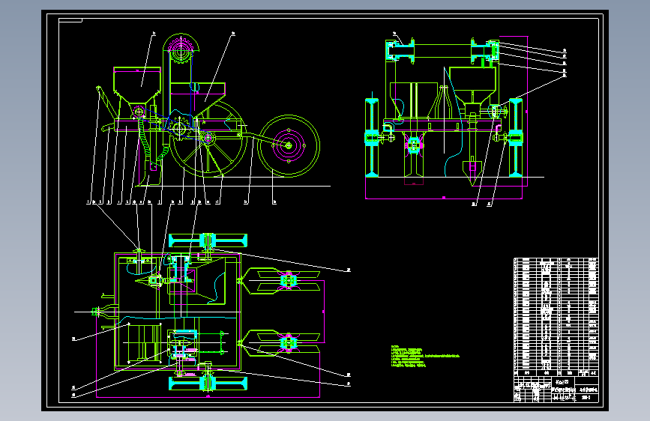
Task: Click the small label box at frame's top-left corner
Action: click(70, 20)
